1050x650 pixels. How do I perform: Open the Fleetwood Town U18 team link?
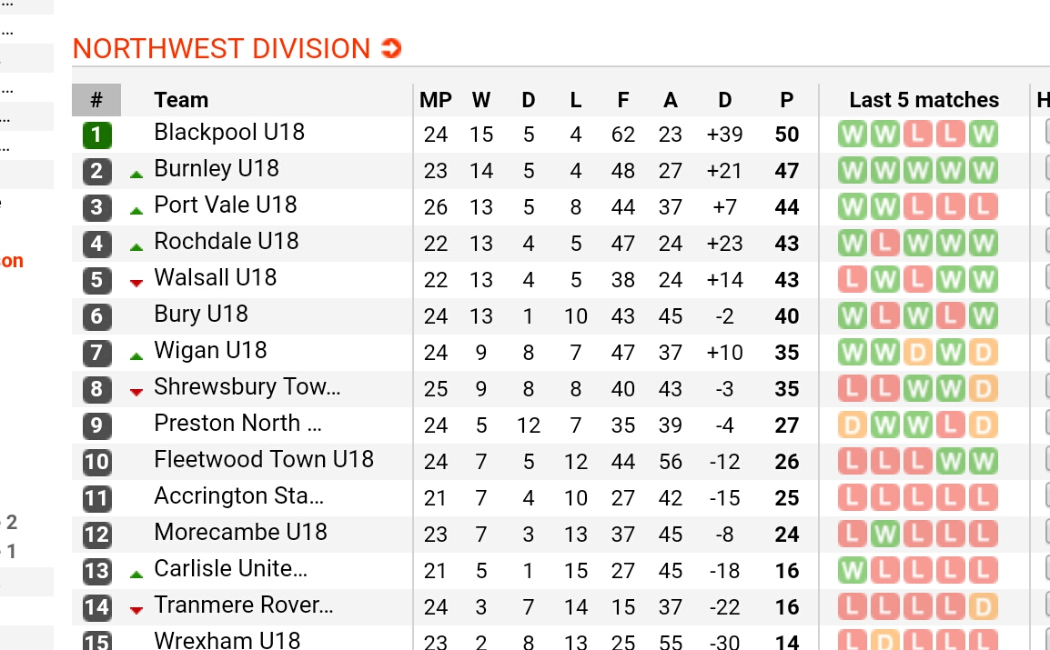264,459
